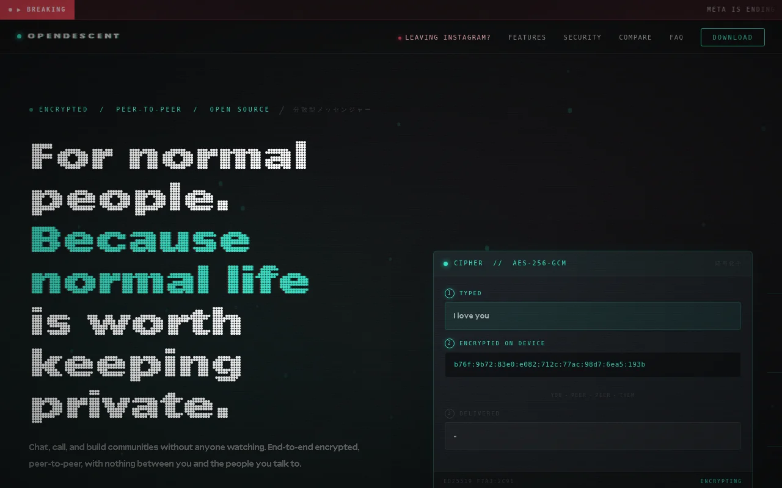Image resolution: width=782 pixels, height=488 pixels.
Task: Click the 'I love you' typed field
Action: point(593,316)
